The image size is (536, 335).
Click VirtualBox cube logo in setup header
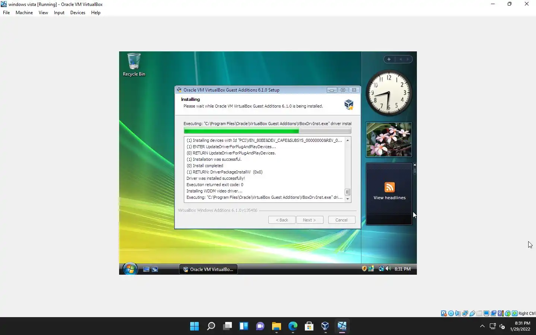(349, 104)
